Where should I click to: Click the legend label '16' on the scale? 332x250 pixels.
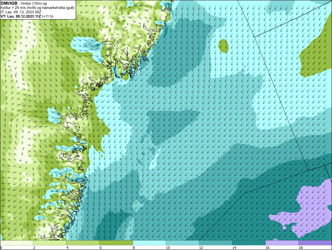[267, 248]
